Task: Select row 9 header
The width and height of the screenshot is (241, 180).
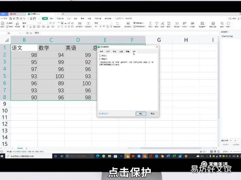Action: coord(5,104)
